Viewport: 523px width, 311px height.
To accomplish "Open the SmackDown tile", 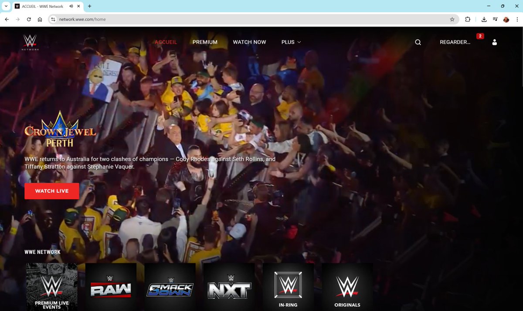I will (170, 287).
